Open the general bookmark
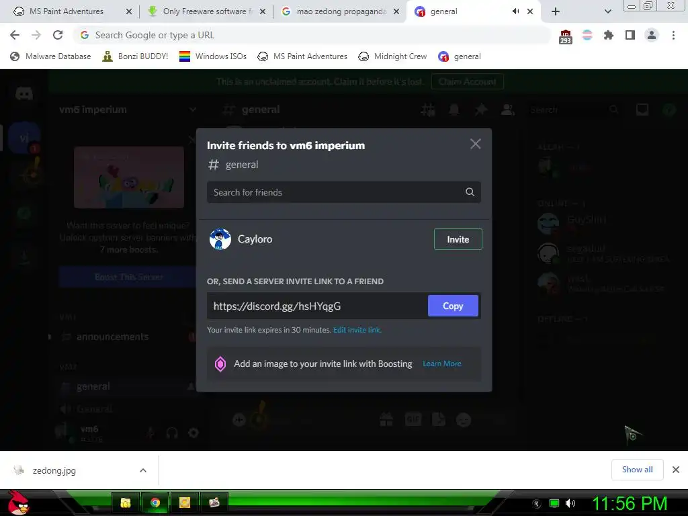The width and height of the screenshot is (688, 516). (460, 56)
